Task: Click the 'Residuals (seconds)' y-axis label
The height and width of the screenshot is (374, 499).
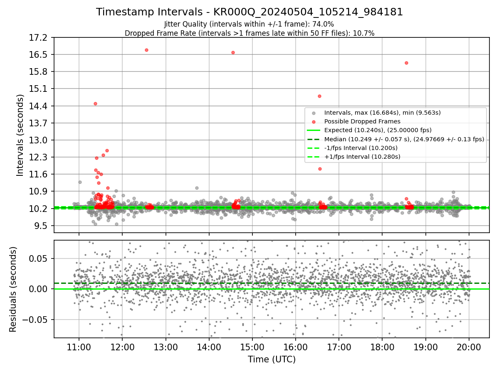Action: click(13, 289)
